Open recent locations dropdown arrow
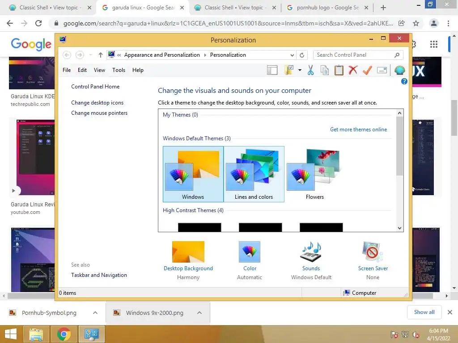458x343 pixels. (90, 55)
